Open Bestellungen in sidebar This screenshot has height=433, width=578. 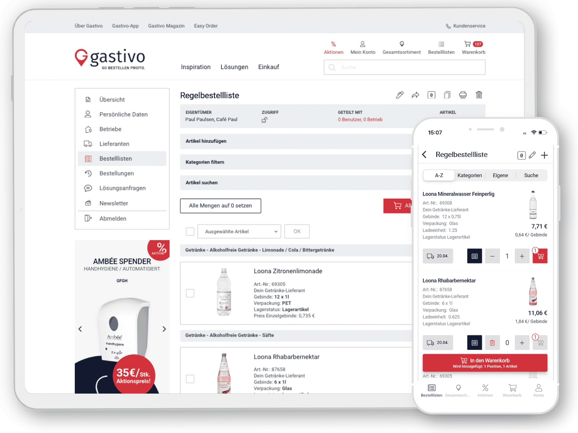122,173
